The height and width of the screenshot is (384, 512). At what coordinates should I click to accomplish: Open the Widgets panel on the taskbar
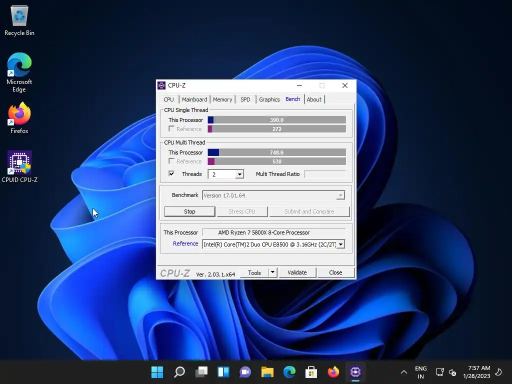point(223,372)
